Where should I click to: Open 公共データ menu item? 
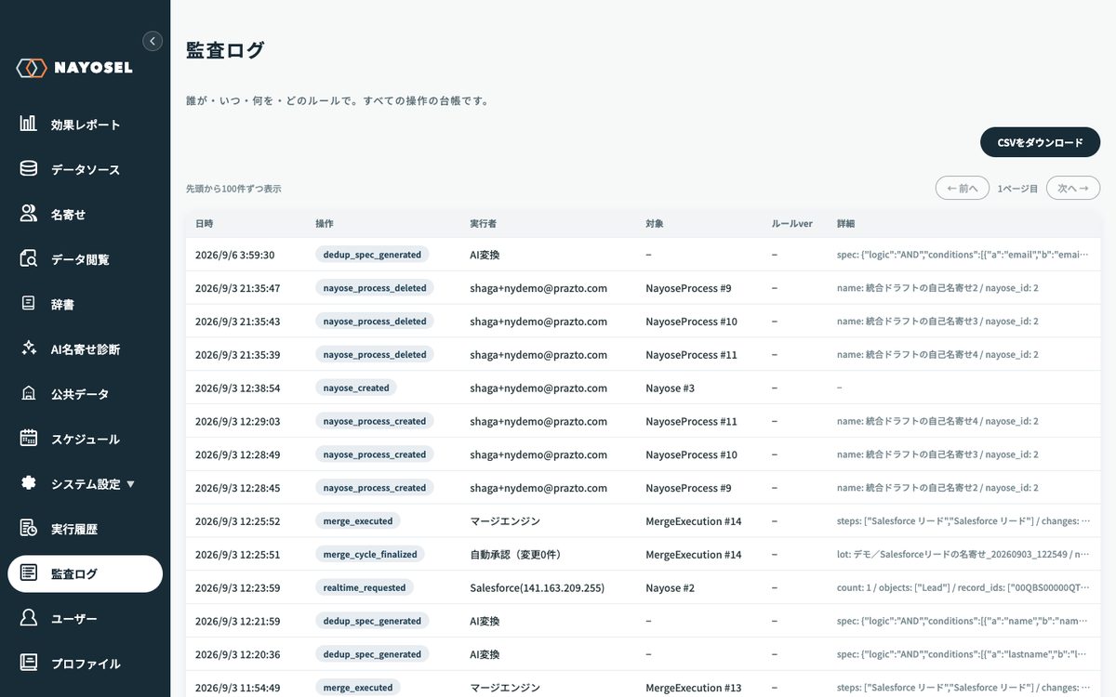(85, 394)
